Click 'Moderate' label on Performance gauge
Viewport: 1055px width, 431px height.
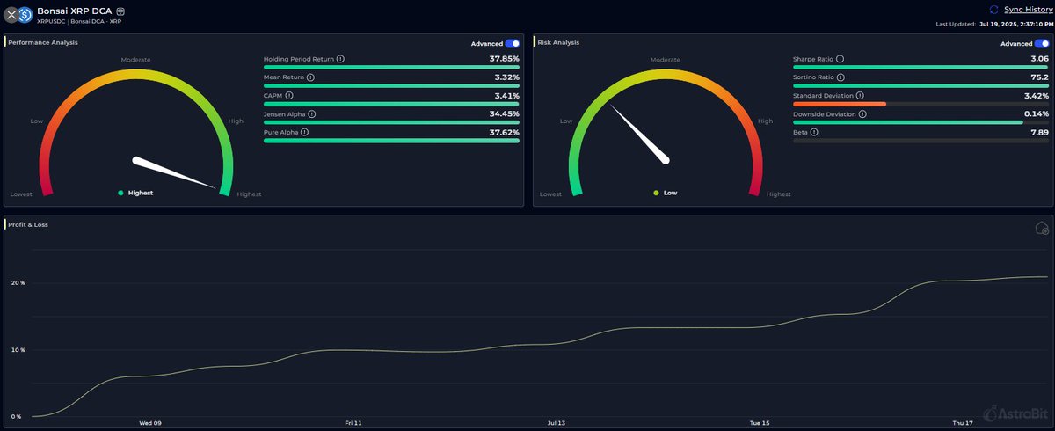tap(135, 60)
